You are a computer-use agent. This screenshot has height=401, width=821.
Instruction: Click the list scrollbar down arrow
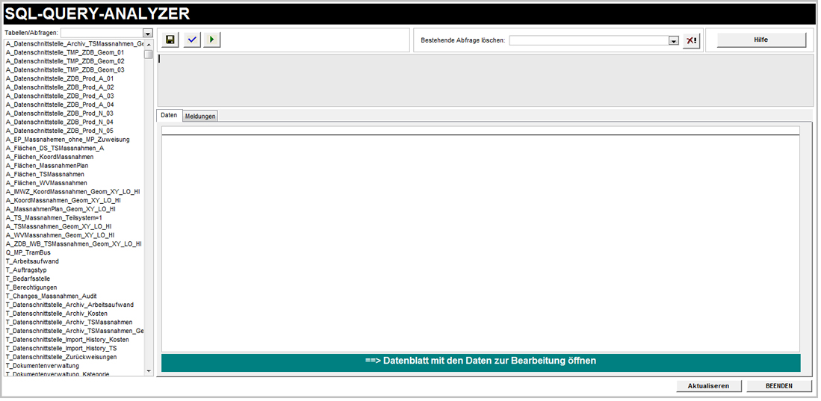[149, 370]
